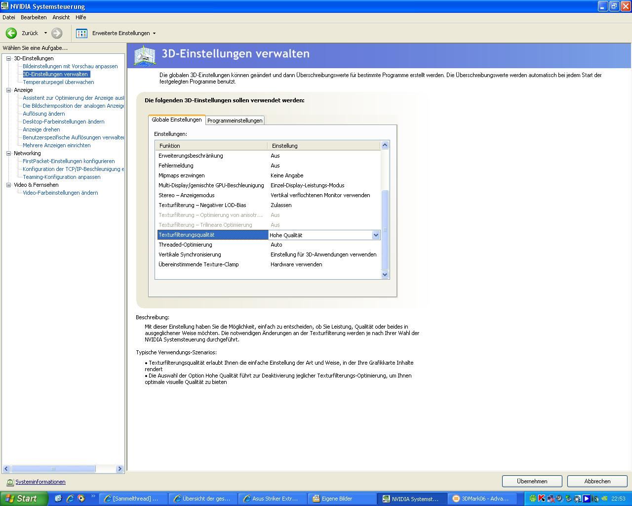Switch to the Sammelthread taskbar window
The height and width of the screenshot is (506, 632).
133,499
